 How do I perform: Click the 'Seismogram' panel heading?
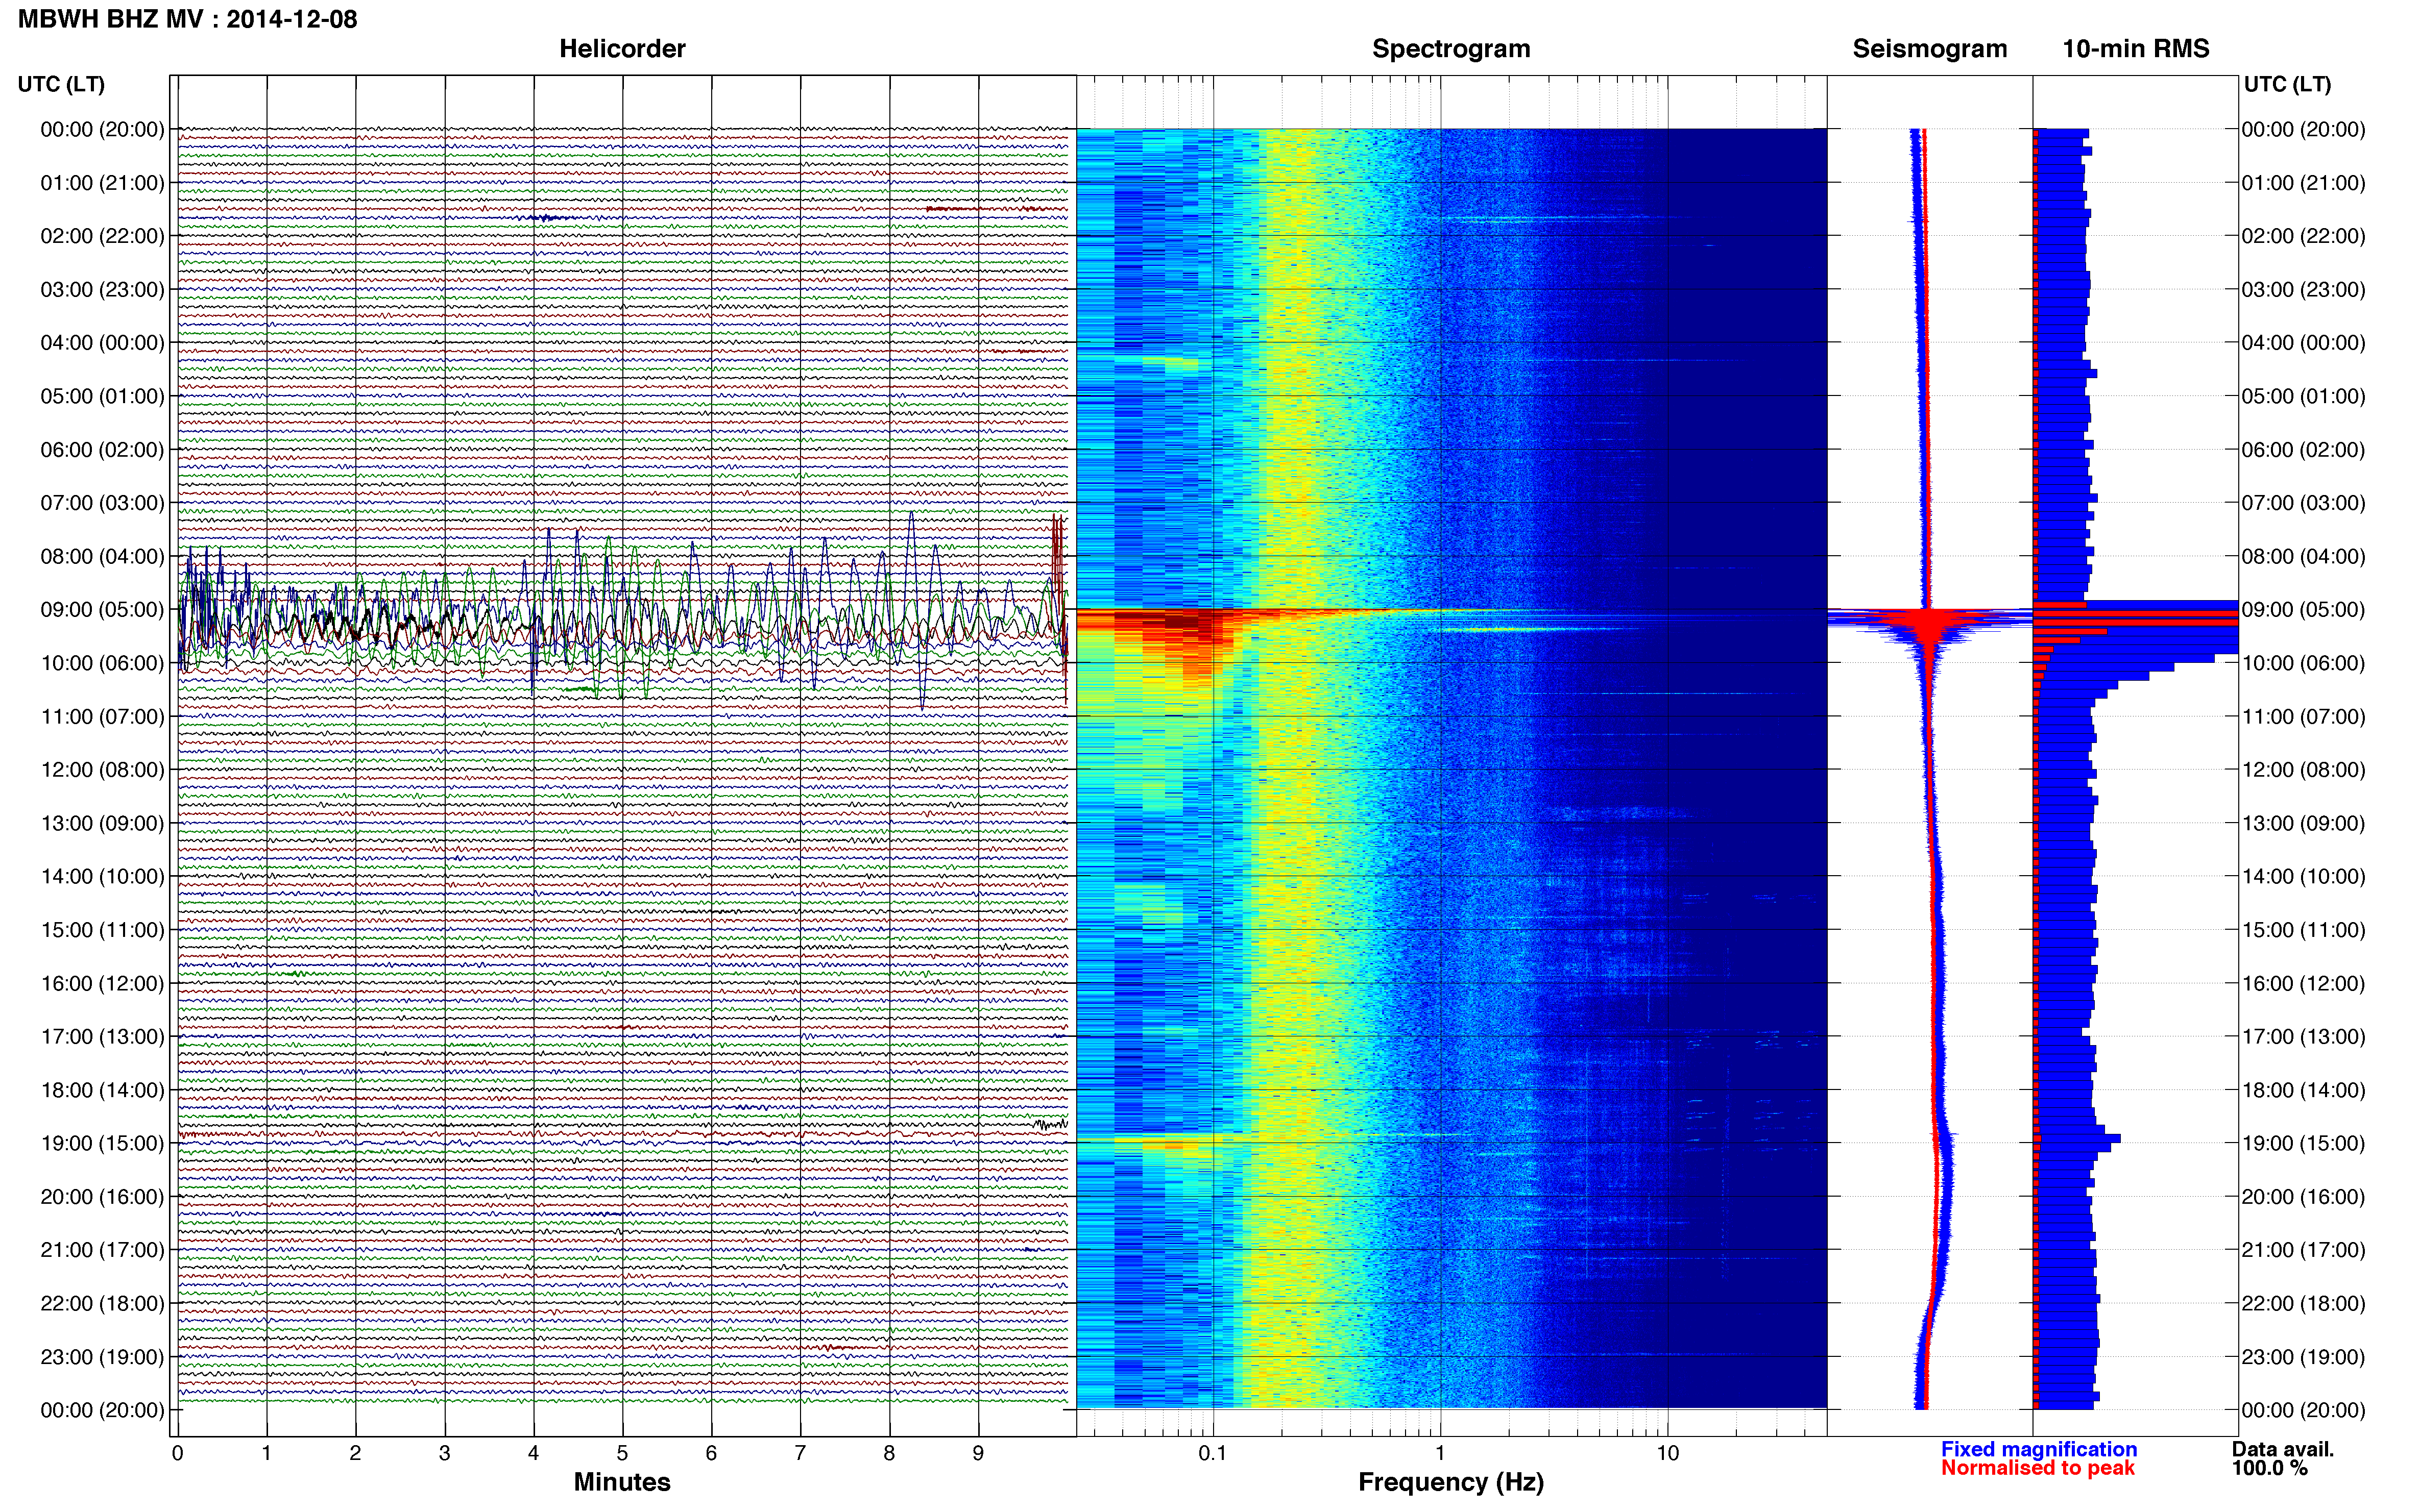(x=1930, y=49)
